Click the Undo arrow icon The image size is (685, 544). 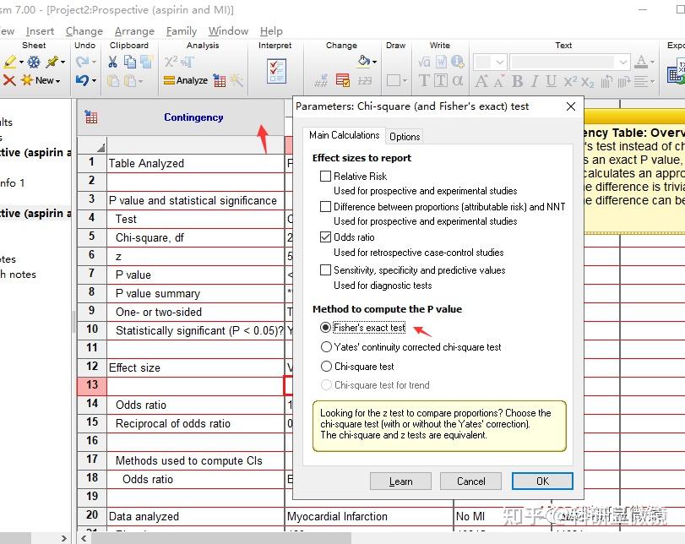[x=82, y=80]
